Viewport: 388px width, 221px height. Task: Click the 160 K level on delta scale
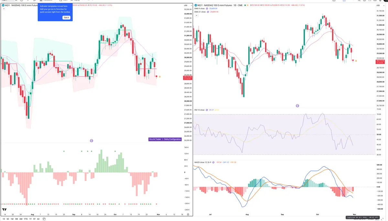[x=186, y=147]
